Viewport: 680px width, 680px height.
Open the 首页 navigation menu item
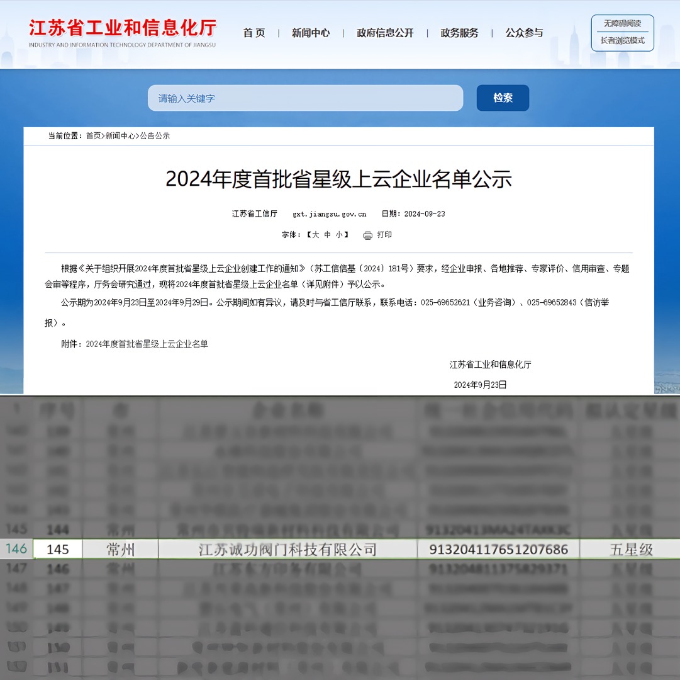click(x=254, y=33)
